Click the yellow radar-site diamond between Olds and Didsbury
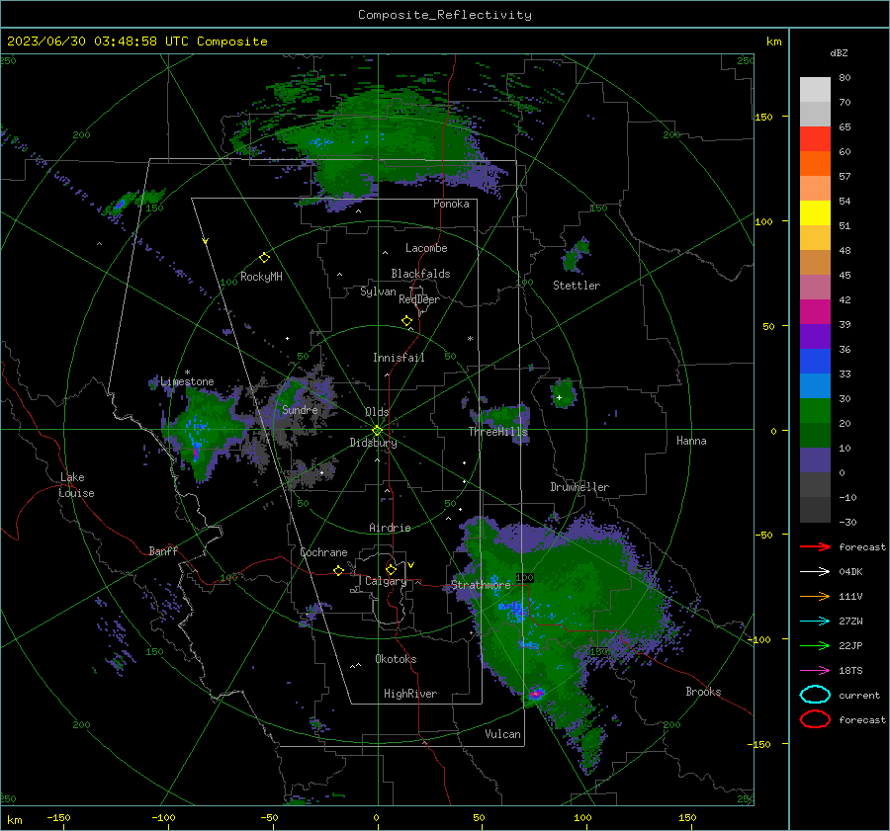This screenshot has width=890, height=831. point(377,430)
